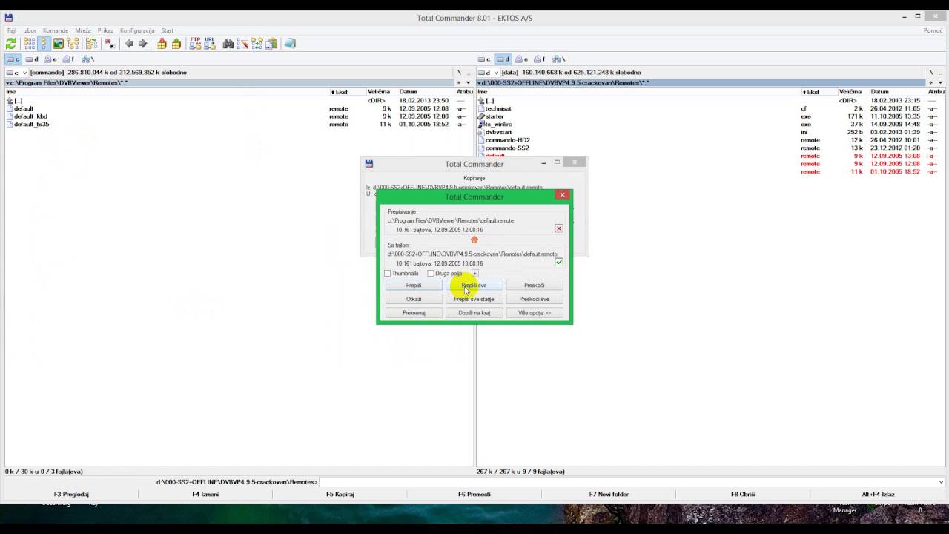The image size is (949, 534).
Task: Click the clipboard notepad toolbar icon
Action: (x=271, y=44)
